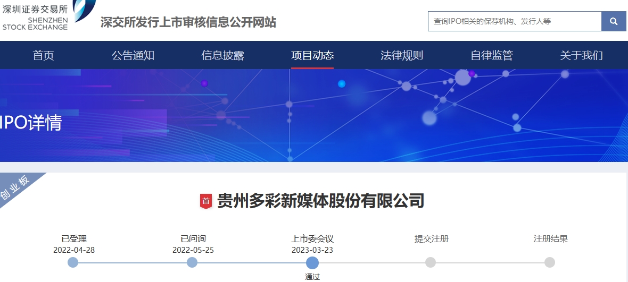628x282 pixels.
Task: Open the 关于我们 menu
Action: (x=581, y=55)
